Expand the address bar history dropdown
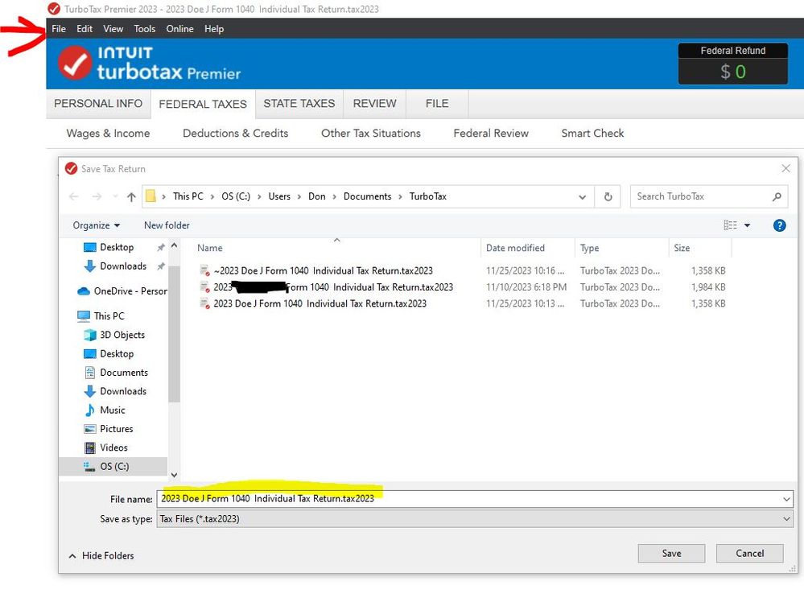 (x=582, y=197)
